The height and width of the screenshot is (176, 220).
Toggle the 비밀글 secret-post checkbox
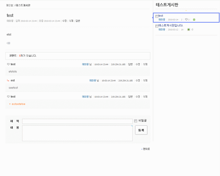click(x=136, y=121)
